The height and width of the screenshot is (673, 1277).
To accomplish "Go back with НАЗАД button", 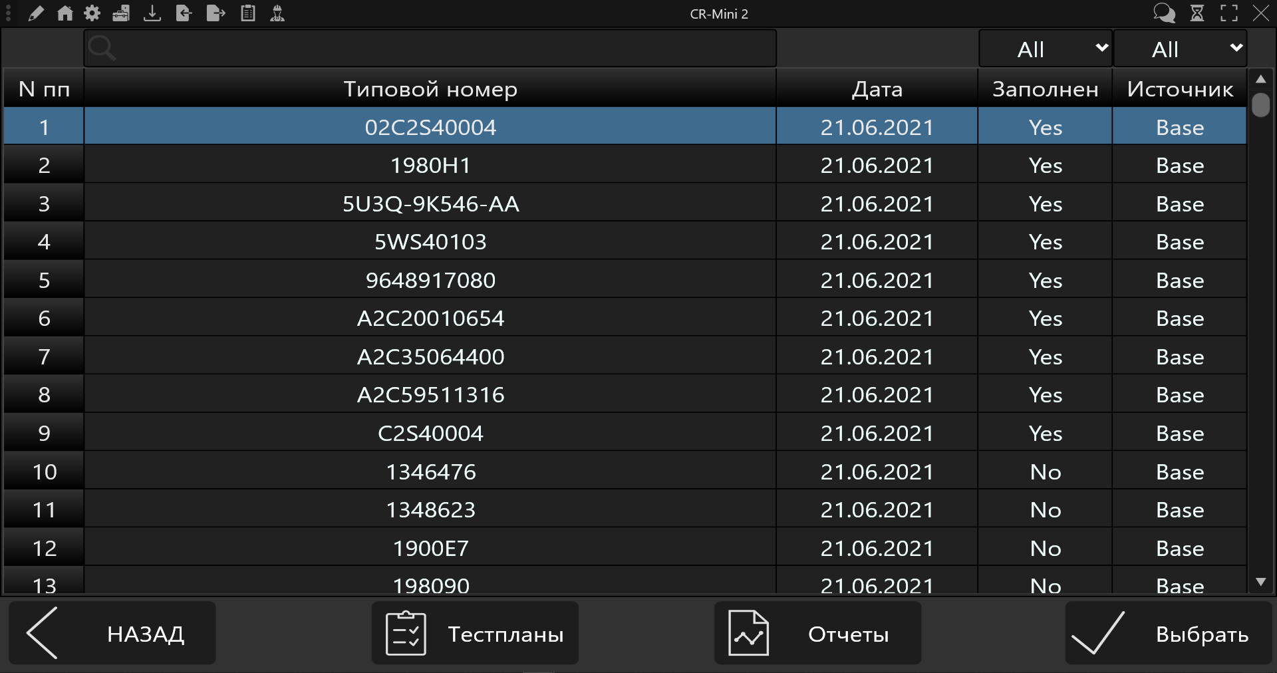I will tap(112, 633).
